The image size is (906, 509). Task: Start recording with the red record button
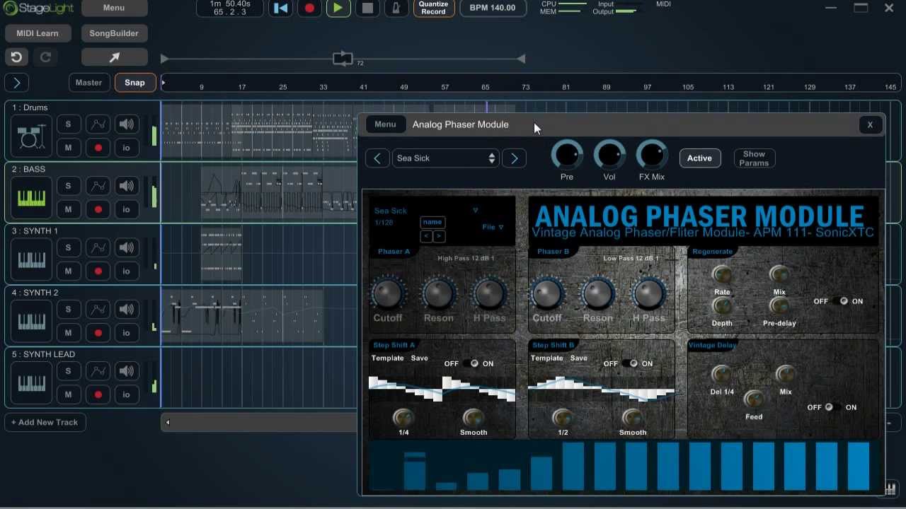coord(309,8)
